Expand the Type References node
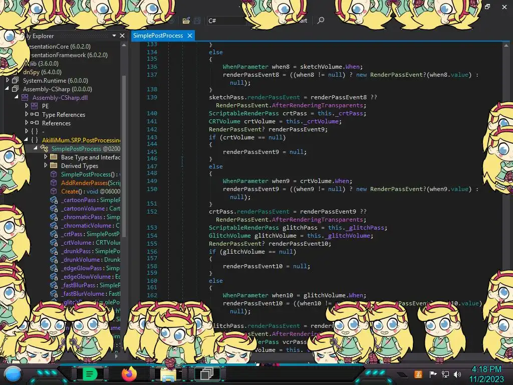The image size is (513, 385). [x=27, y=114]
